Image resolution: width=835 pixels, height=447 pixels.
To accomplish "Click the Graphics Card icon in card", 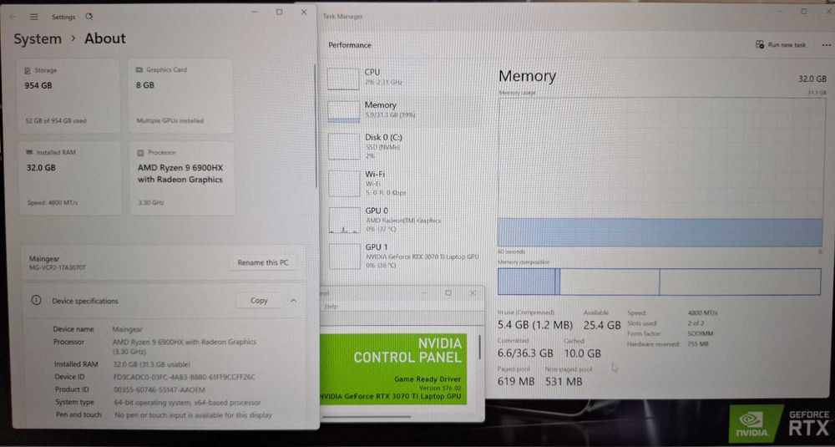I will 139,70.
